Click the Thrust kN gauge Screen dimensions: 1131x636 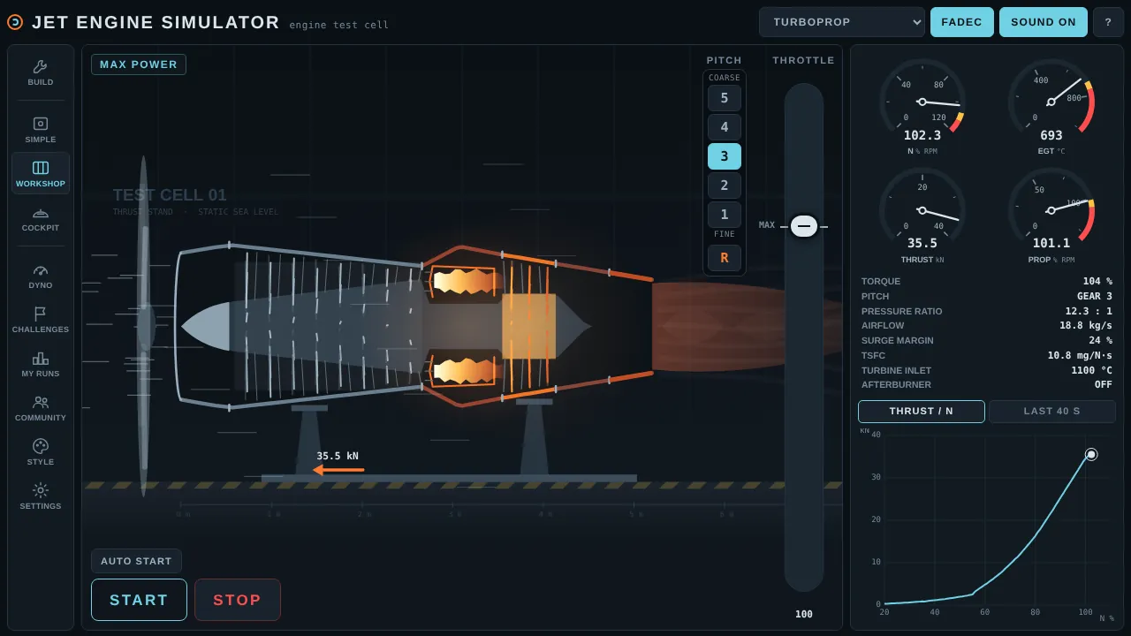click(922, 215)
